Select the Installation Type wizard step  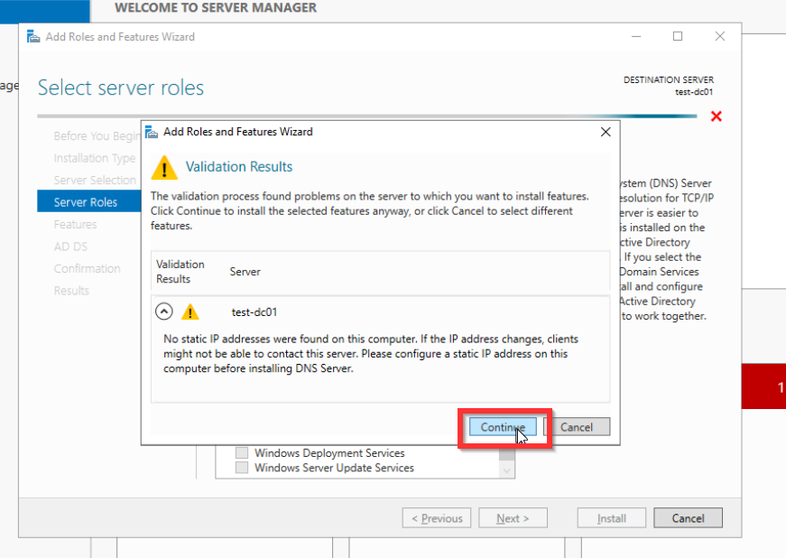click(94, 158)
